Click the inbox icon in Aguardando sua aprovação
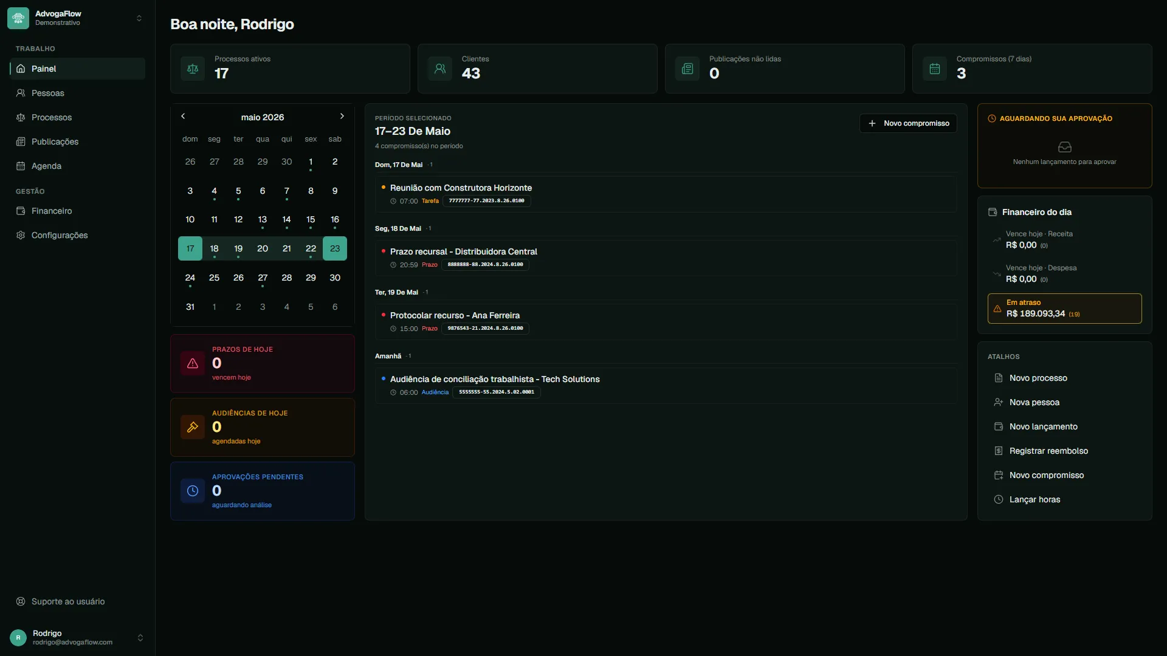 pos(1065,147)
